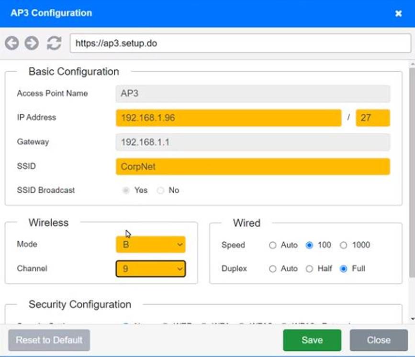415x357 pixels.
Task: Click the browser back arrow icon
Action: (12, 43)
